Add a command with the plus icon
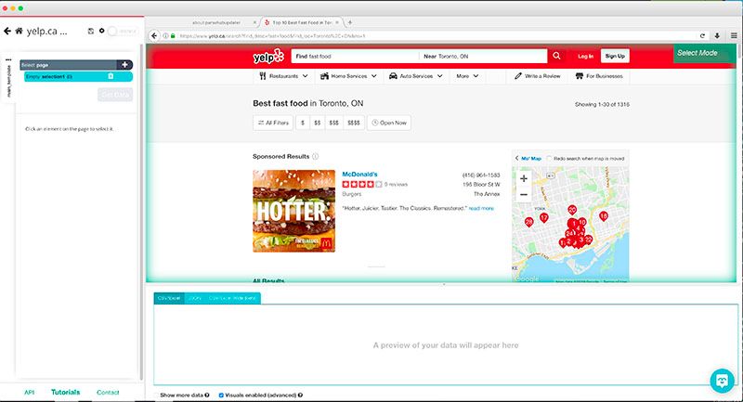This screenshot has width=743, height=402. [x=124, y=65]
